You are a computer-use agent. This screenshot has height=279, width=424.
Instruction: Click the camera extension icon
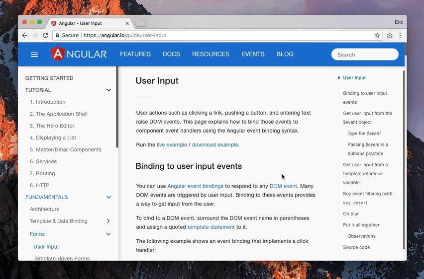(x=389, y=35)
